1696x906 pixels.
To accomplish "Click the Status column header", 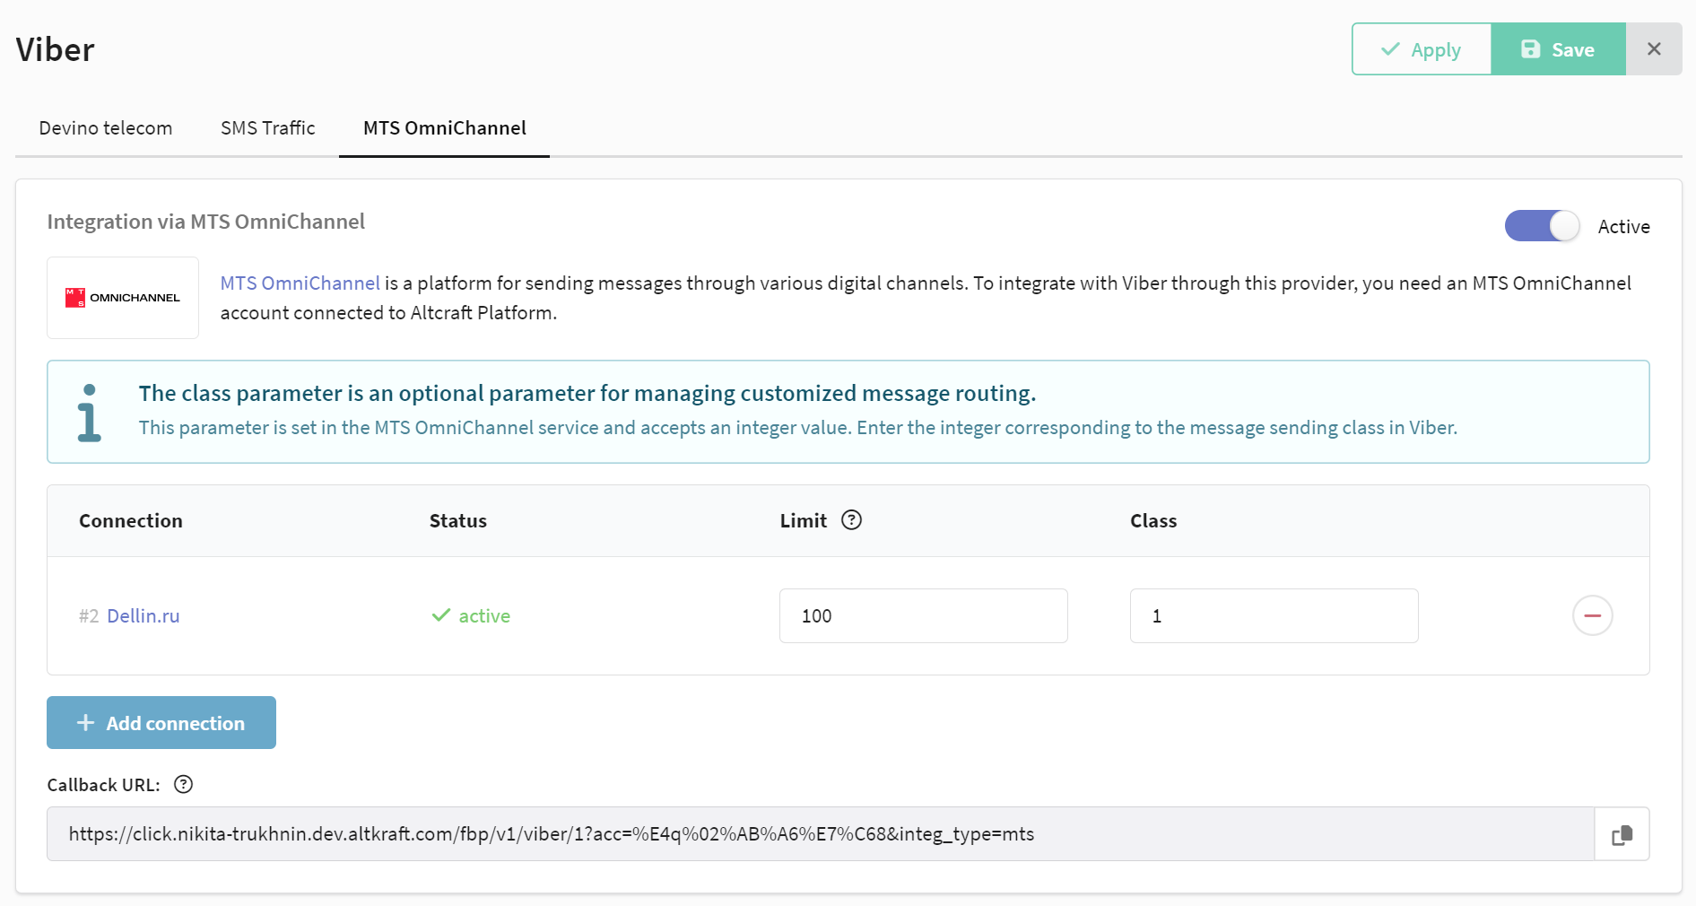I will click(x=458, y=521).
